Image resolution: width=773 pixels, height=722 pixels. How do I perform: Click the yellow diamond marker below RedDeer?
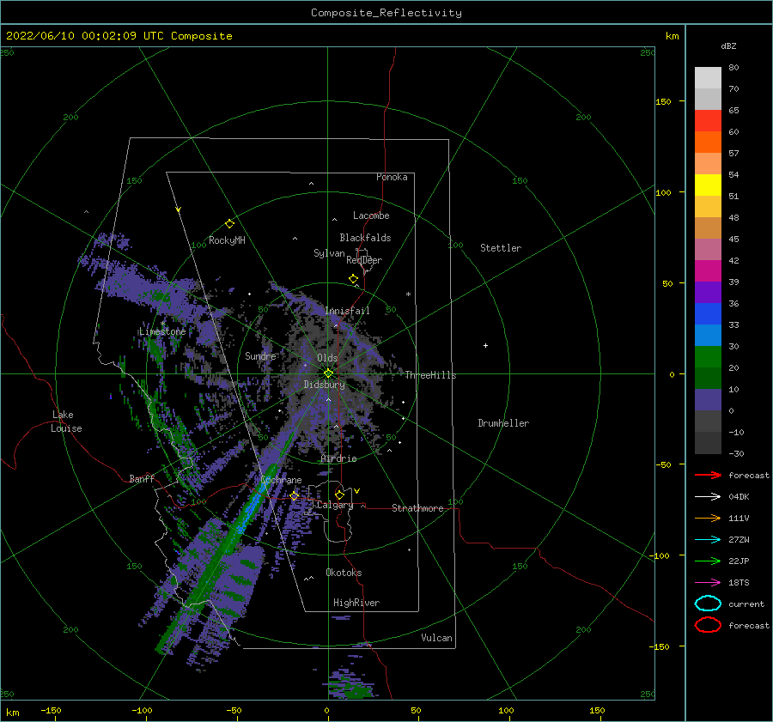pyautogui.click(x=354, y=279)
